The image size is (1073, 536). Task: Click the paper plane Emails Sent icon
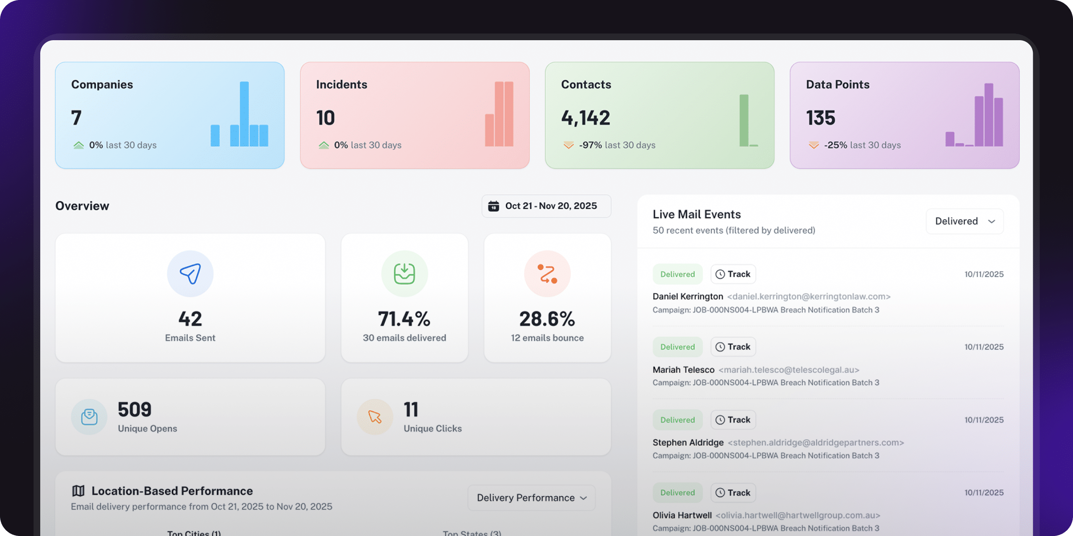click(190, 274)
